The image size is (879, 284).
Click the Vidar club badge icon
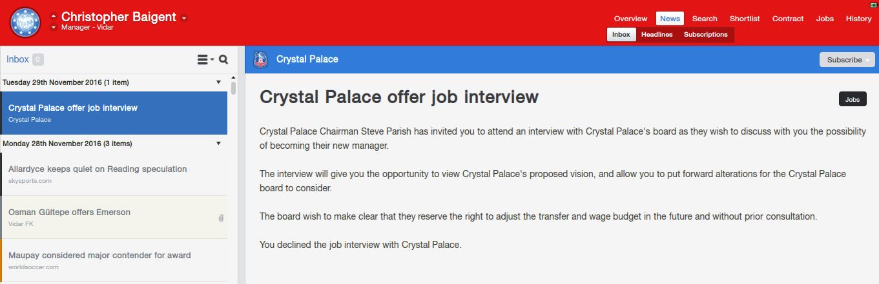point(26,23)
